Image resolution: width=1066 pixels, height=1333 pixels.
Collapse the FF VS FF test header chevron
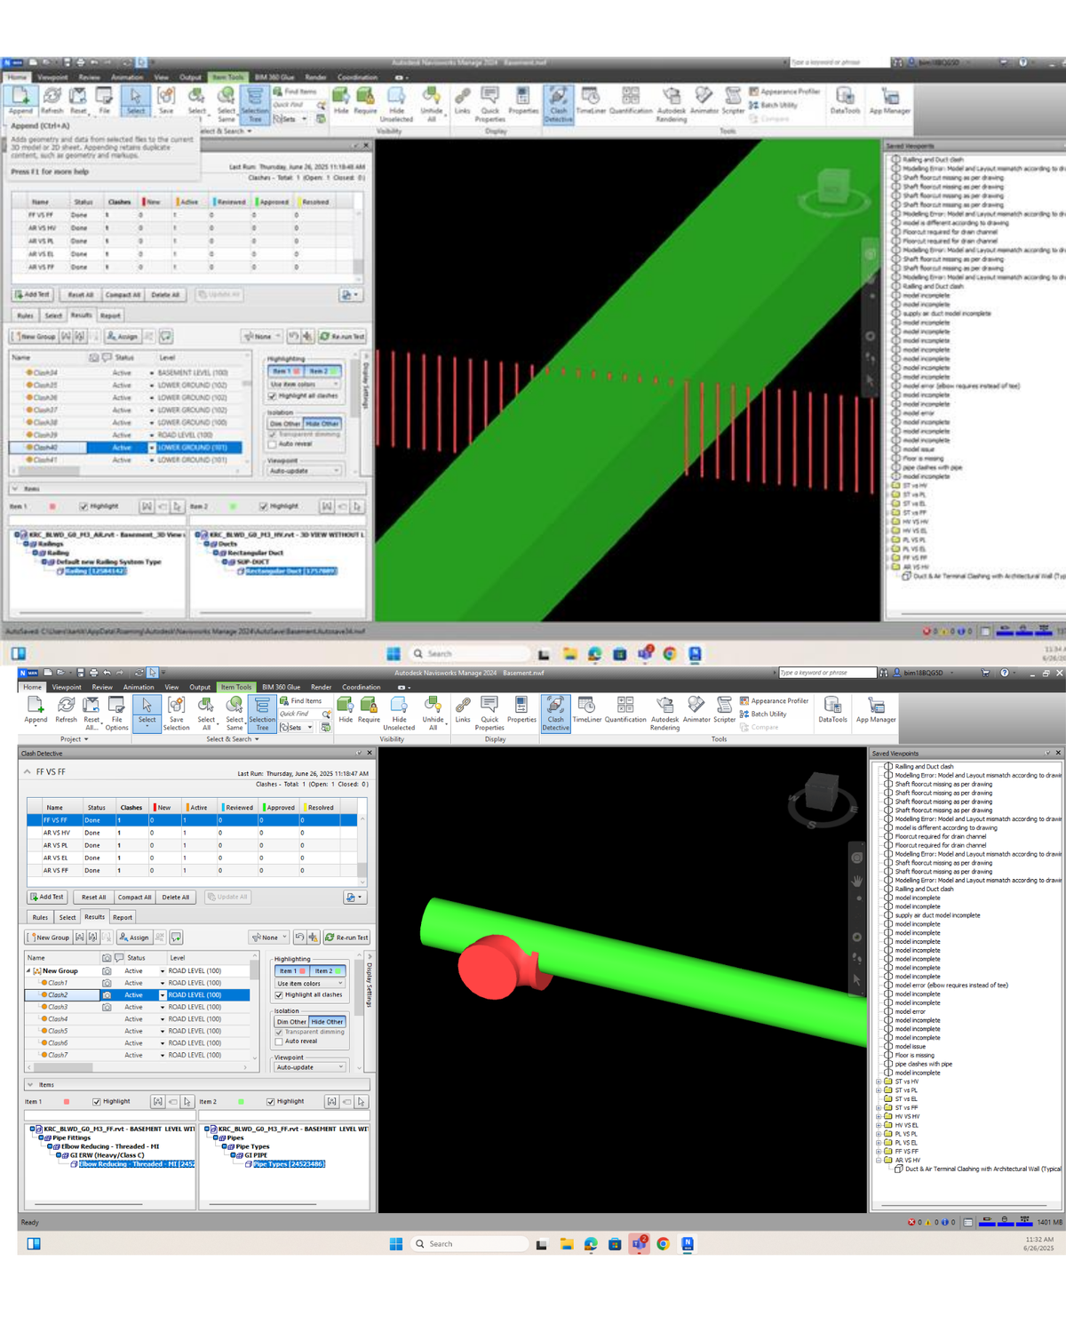(28, 772)
